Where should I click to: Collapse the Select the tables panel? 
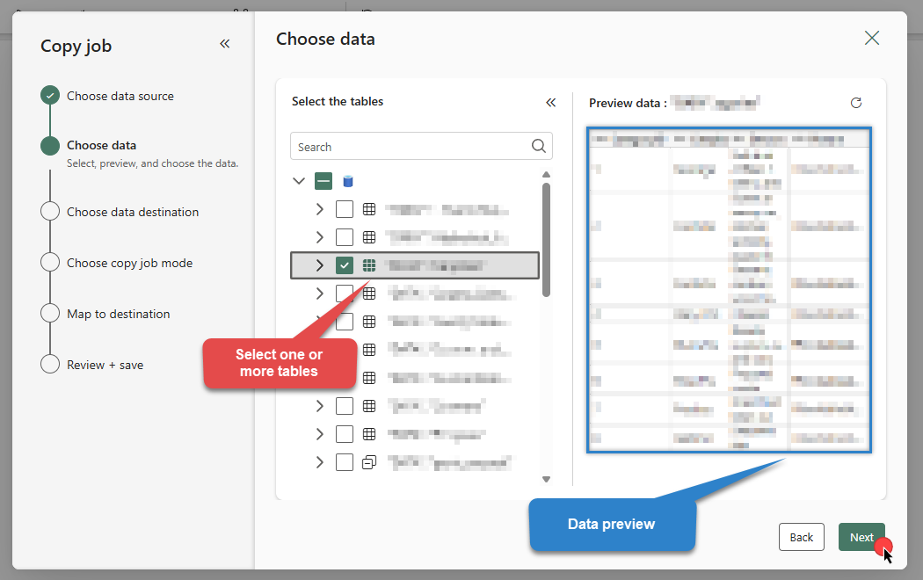coord(551,102)
